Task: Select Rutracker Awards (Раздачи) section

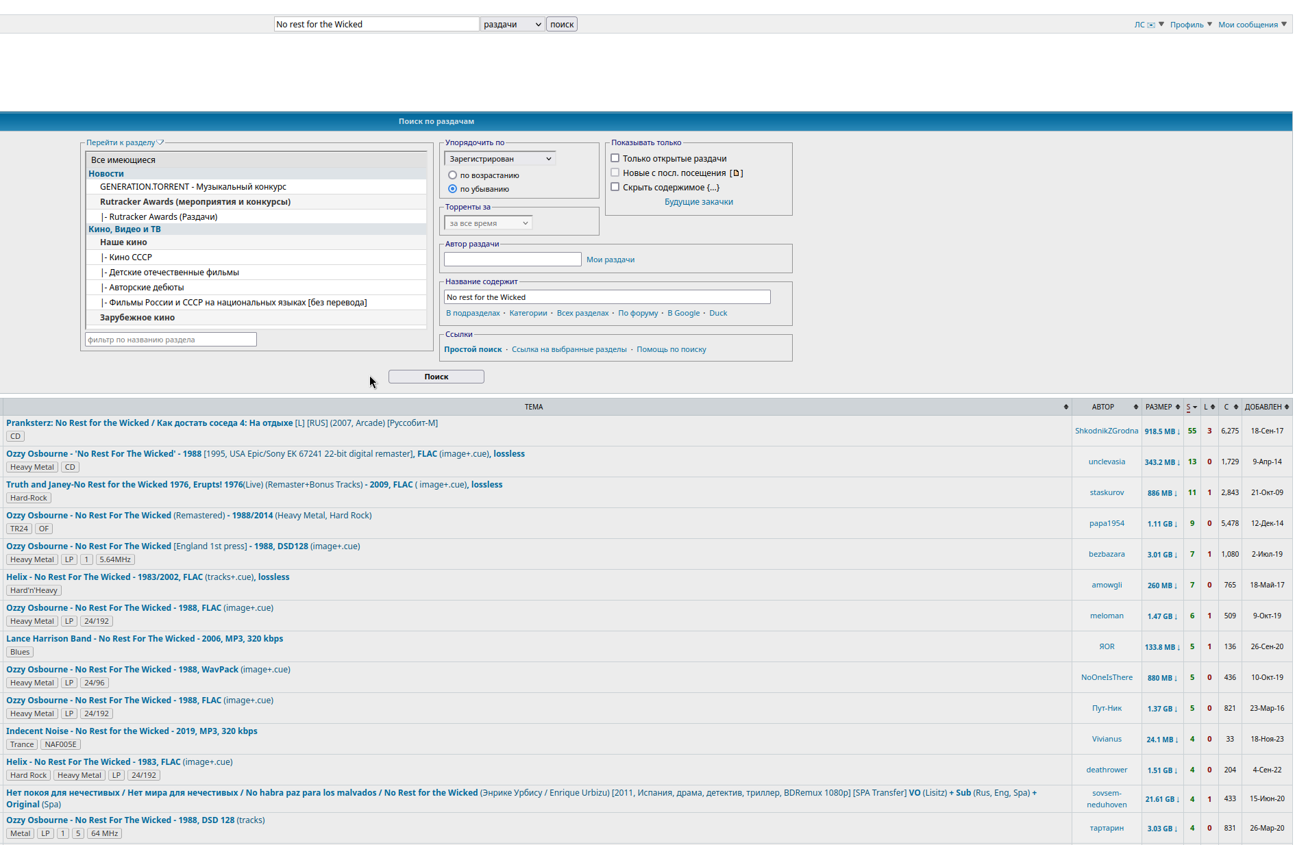Action: 256,216
